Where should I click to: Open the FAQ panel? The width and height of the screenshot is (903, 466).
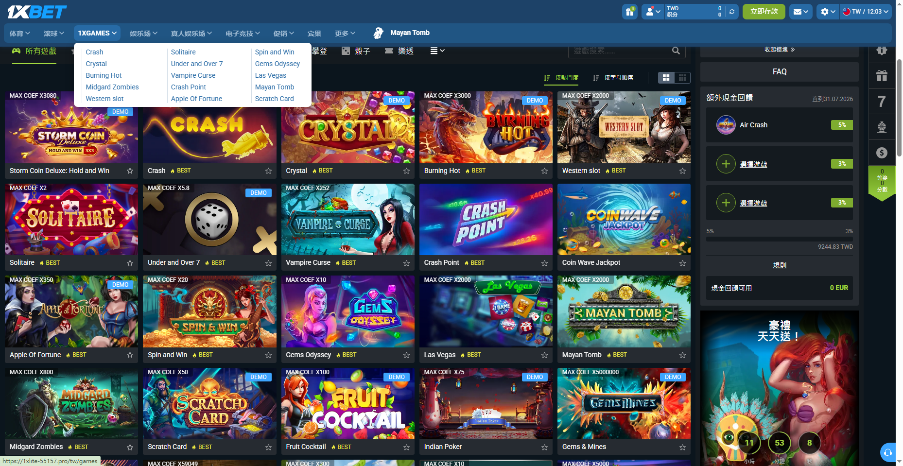click(780, 72)
